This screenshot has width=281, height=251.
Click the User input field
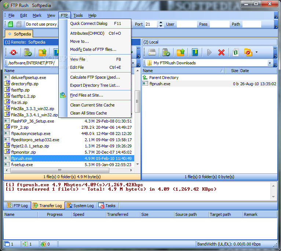point(187,24)
